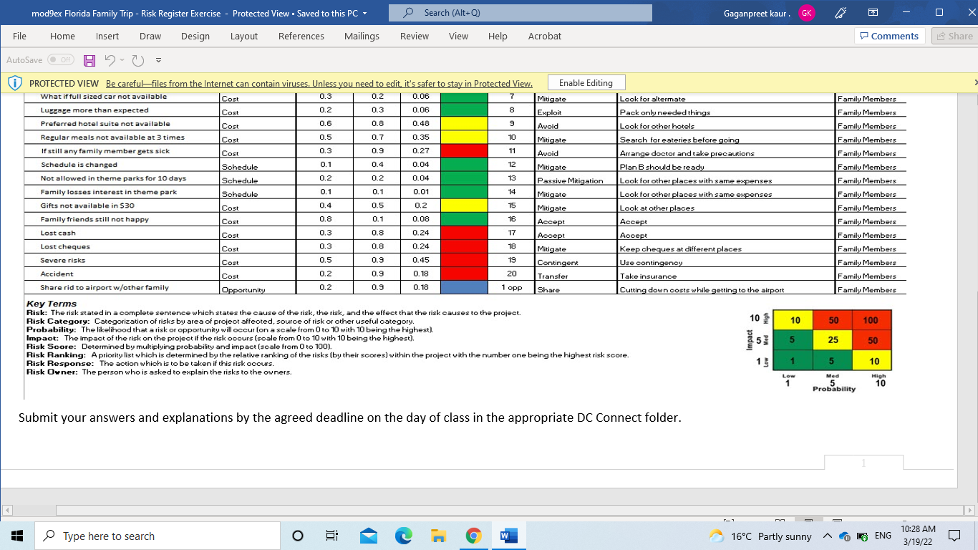Launch Microsoft Edge from the taskbar
This screenshot has width=978, height=550.
(x=404, y=536)
